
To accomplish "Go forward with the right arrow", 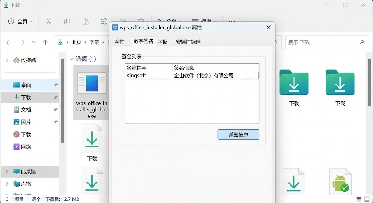I will click(x=22, y=42).
